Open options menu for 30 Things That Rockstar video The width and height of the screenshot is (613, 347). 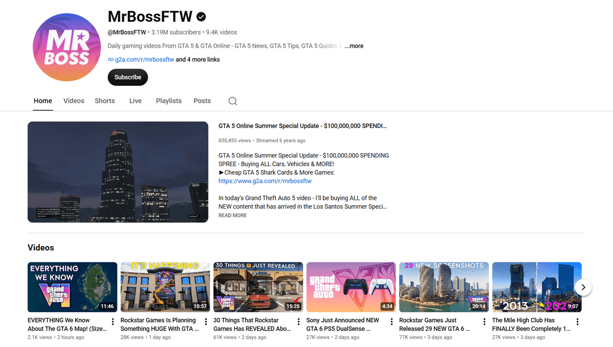tap(299, 322)
